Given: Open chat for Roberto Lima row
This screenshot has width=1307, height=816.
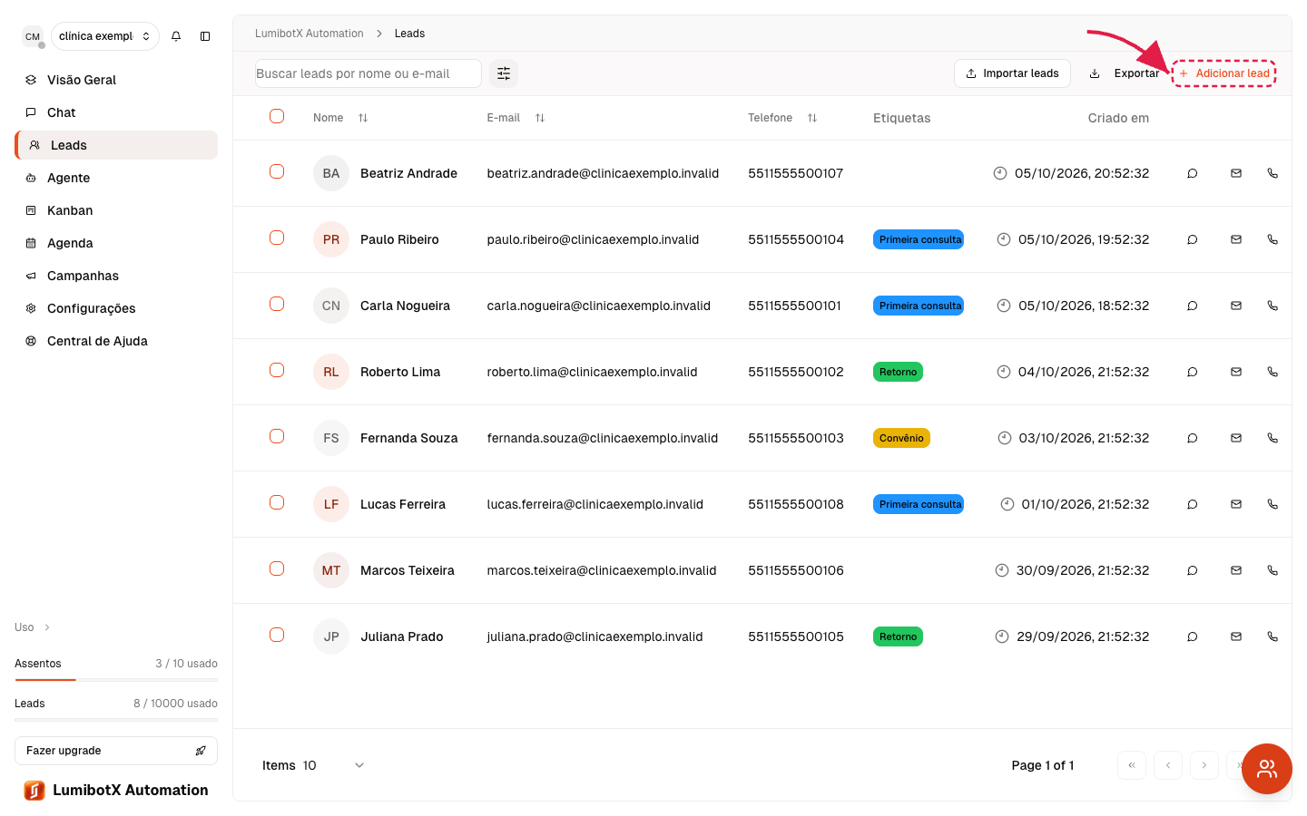Looking at the screenshot, I should [1193, 372].
